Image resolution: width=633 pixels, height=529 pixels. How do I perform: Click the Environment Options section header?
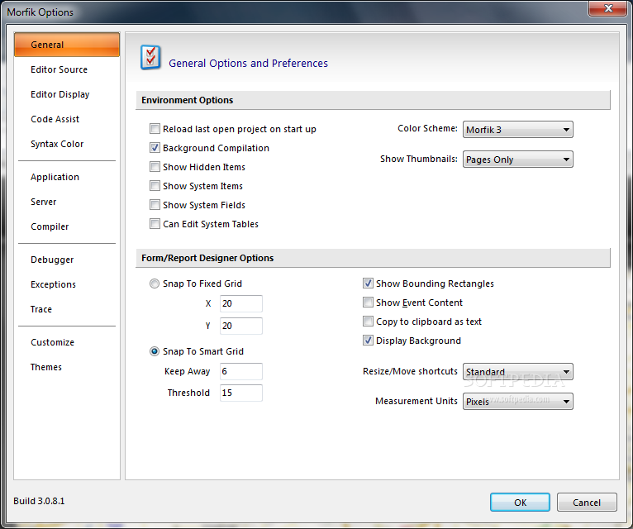coord(373,100)
